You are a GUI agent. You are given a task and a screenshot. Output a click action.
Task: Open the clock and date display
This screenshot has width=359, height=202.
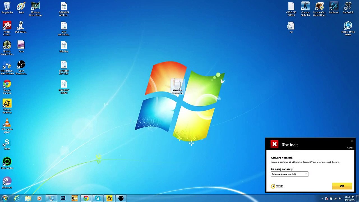click(x=349, y=198)
